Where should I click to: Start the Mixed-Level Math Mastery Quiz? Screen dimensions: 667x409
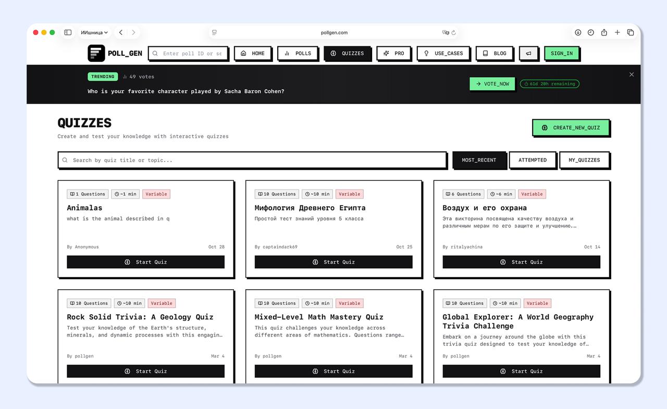pyautogui.click(x=333, y=371)
